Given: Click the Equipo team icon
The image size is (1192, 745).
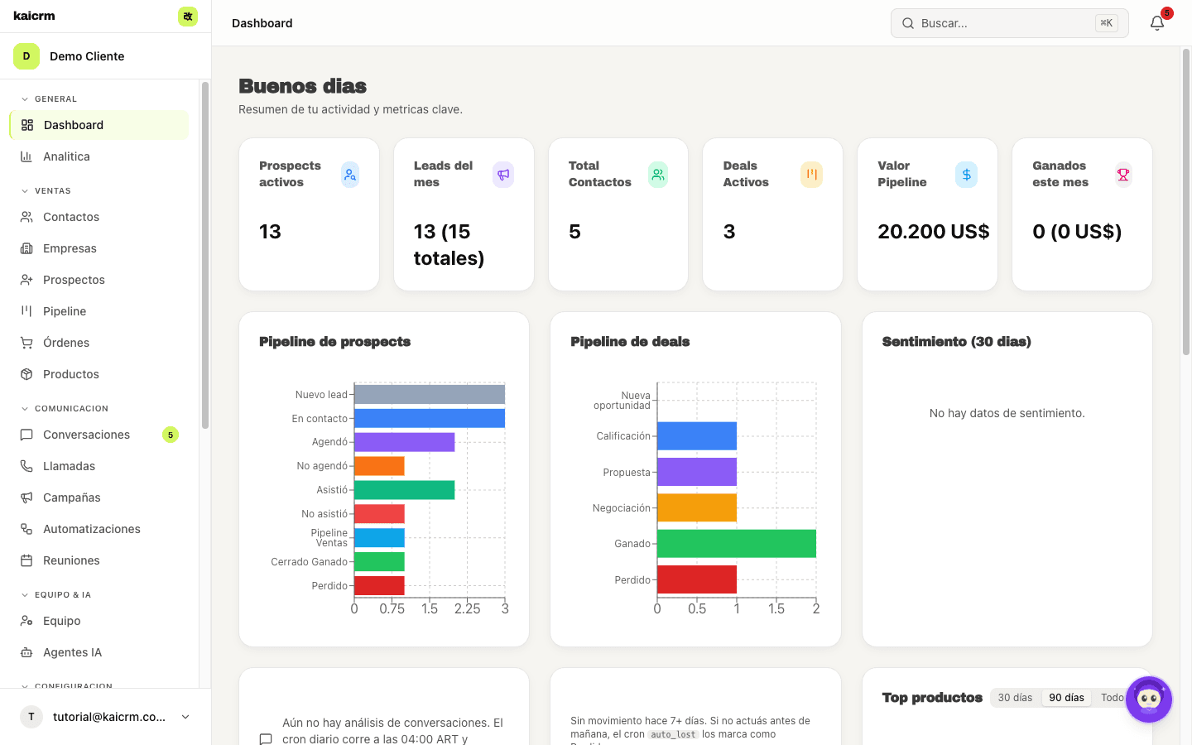Looking at the screenshot, I should point(26,621).
